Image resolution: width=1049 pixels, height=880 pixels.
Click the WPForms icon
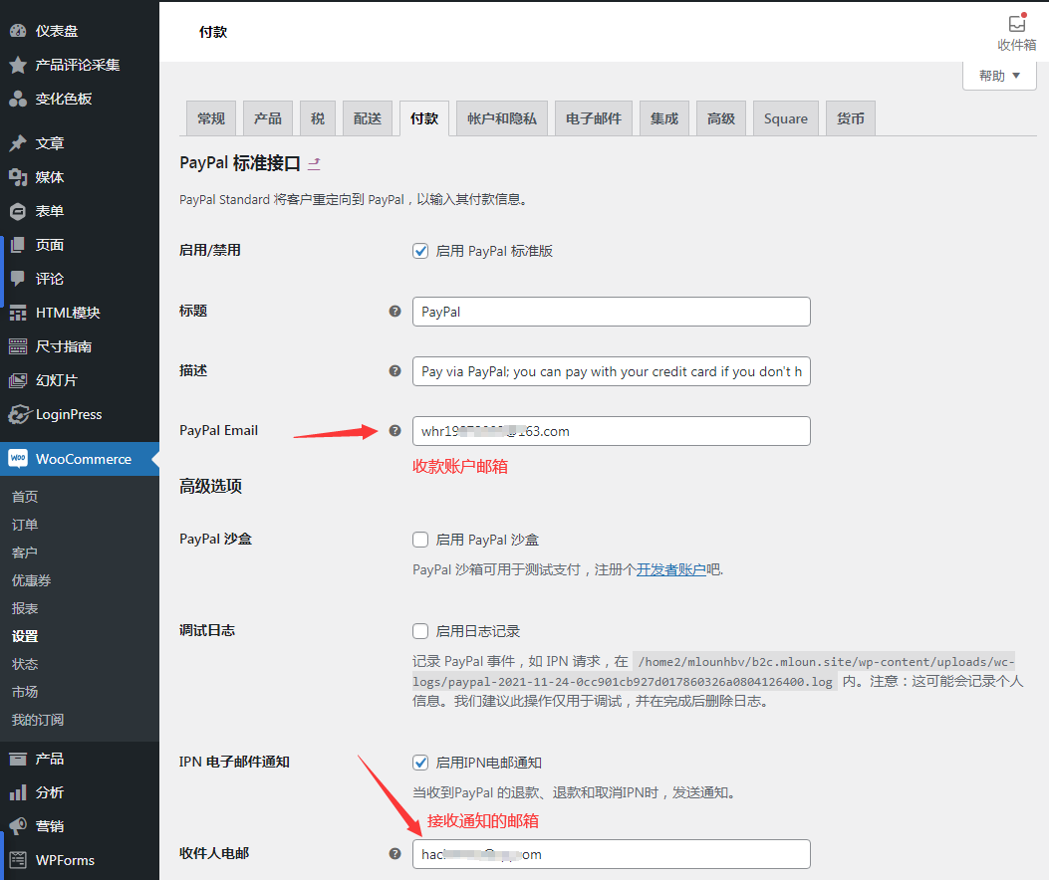[x=18, y=861]
